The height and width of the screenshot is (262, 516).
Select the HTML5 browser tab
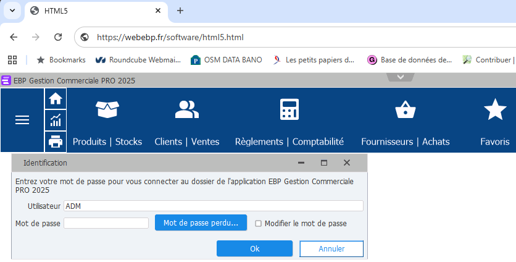point(93,11)
